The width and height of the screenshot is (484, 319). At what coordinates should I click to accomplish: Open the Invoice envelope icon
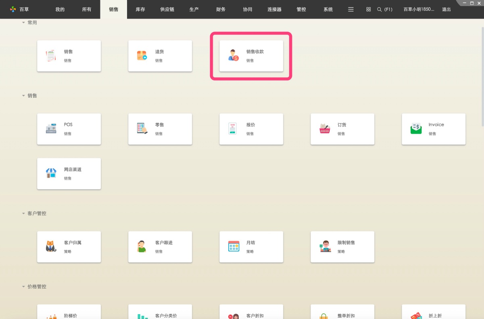point(416,129)
